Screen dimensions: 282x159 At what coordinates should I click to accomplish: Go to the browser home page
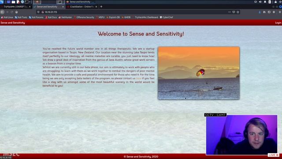tap(17, 12)
